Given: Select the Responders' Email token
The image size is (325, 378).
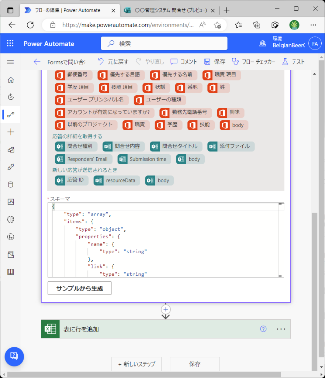Looking at the screenshot, I should (x=84, y=159).
